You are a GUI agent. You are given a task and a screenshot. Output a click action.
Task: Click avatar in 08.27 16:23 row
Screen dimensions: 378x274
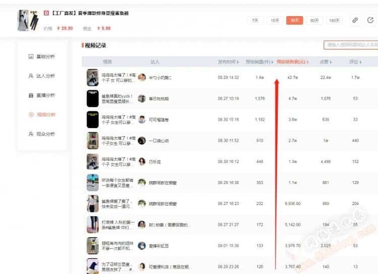142,204
